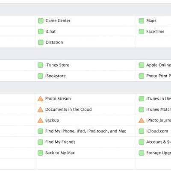Screen dimensions: 171x171
Task: View the Backup issue details
Action: [52, 120]
